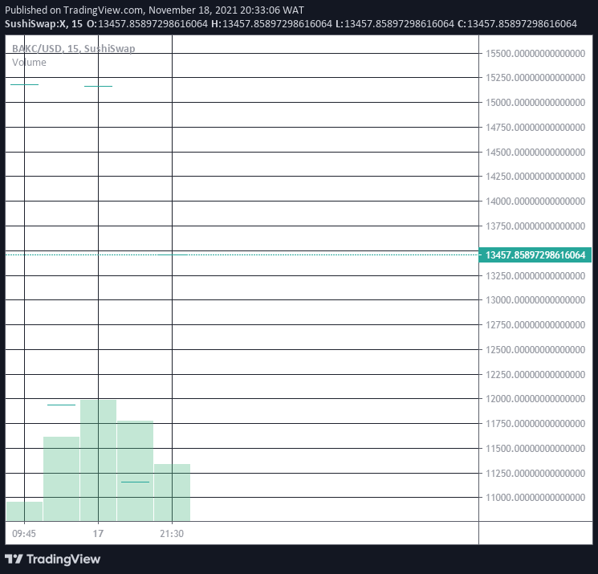Click the price candle dash near 12000 level
The image size is (598, 574).
pyautogui.click(x=61, y=405)
